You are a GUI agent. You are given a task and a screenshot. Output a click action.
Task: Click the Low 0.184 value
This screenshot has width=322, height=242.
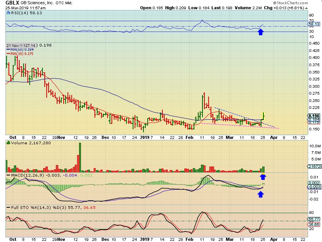199,8
